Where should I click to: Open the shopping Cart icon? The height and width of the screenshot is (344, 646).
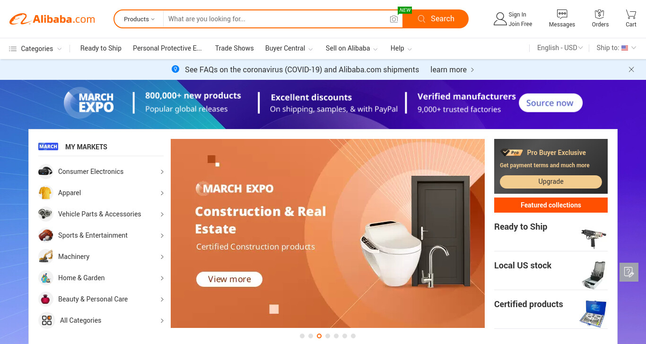(x=631, y=14)
